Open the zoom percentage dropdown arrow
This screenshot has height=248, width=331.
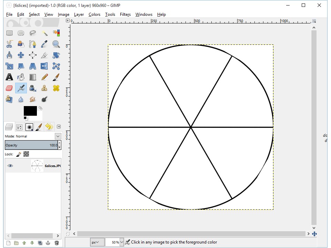122,242
